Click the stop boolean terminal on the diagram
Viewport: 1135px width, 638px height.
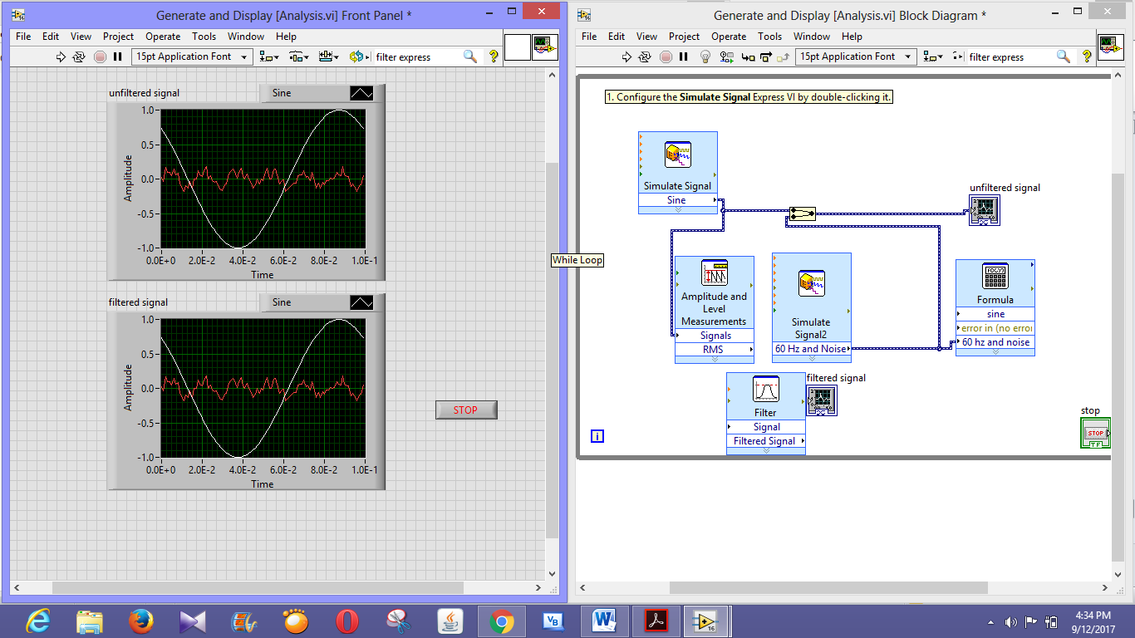(1095, 433)
